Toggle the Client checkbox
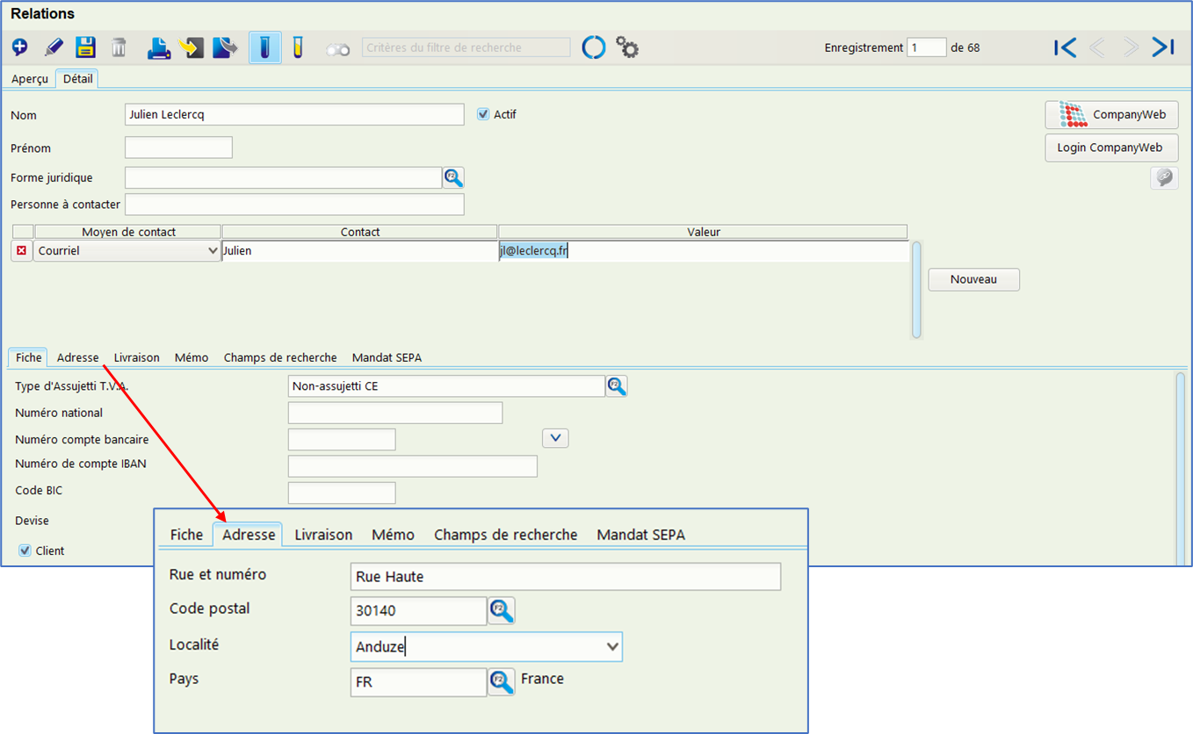 click(25, 550)
